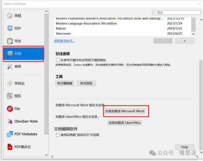The image size is (203, 161).
Task: Select the Vancouver citation style
Action: click(122, 34)
